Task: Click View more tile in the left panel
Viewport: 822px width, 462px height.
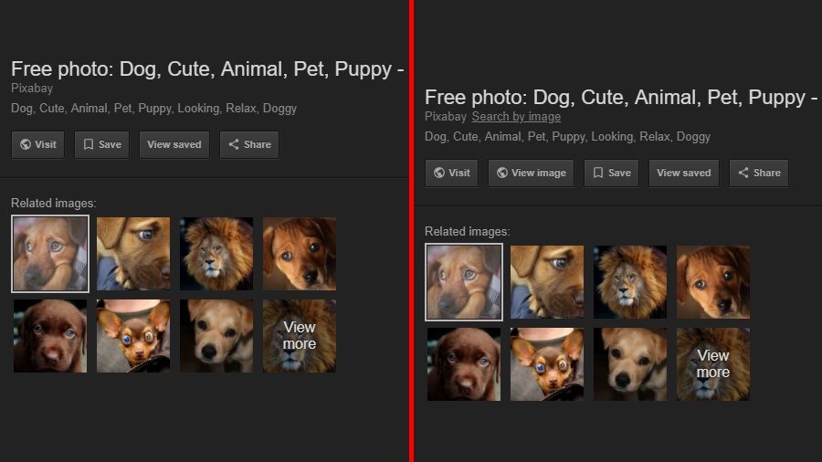Action: (x=300, y=336)
